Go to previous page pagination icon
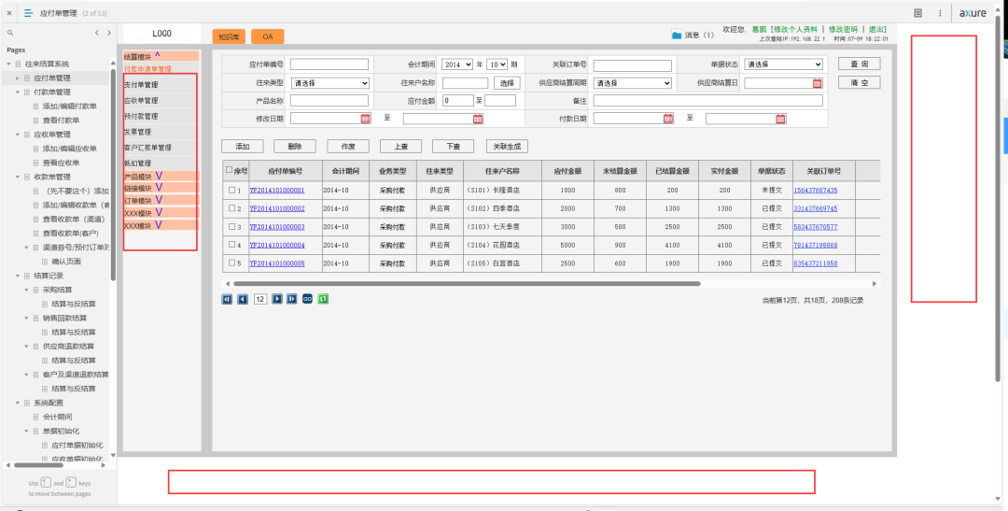The height and width of the screenshot is (511, 1008). pyautogui.click(x=243, y=299)
